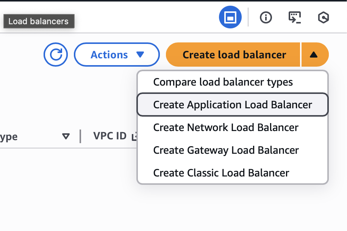This screenshot has width=347, height=231.
Task: Click the blue layout widget icon
Action: click(x=230, y=17)
